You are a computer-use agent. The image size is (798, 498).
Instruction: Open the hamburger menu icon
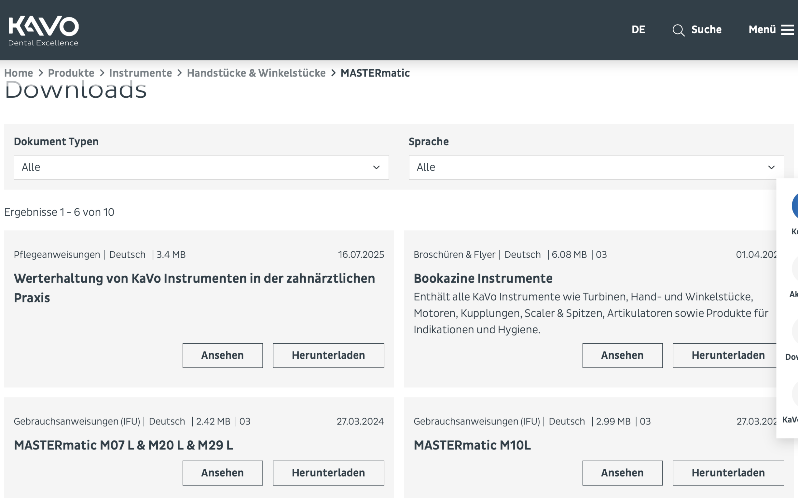(x=787, y=30)
